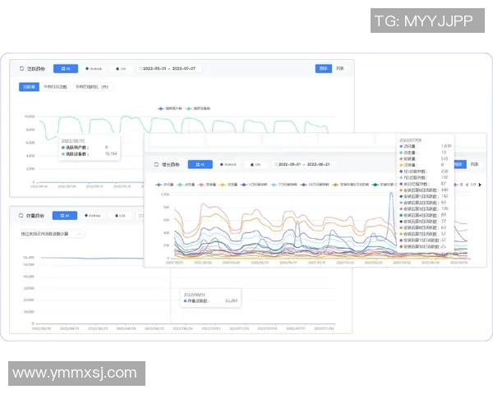Open the 按过去90天内活跃设备计算 dropdown
493x394 pixels.
(x=51, y=234)
